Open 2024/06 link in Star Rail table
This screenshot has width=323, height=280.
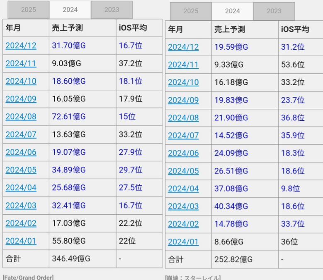183,153
